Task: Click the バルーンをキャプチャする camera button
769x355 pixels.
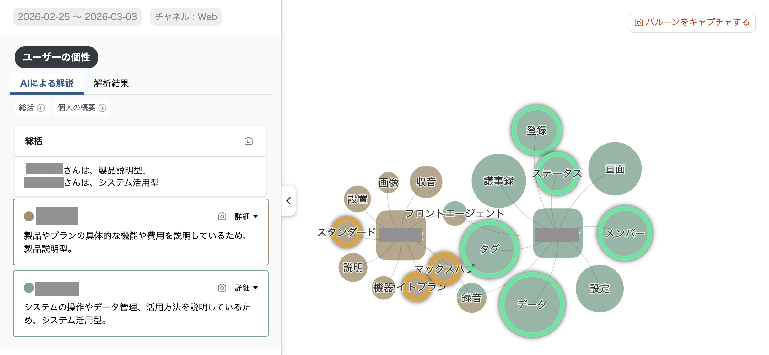Action: 692,22
